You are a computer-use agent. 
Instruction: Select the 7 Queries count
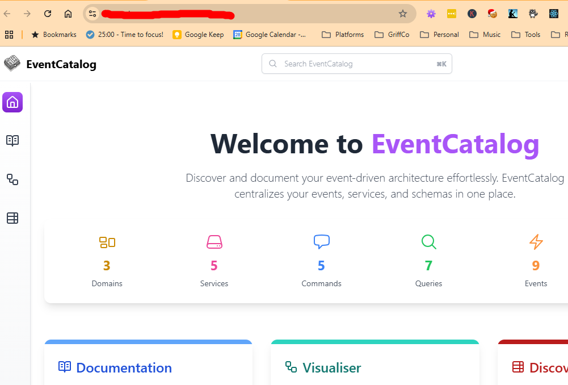tap(428, 266)
